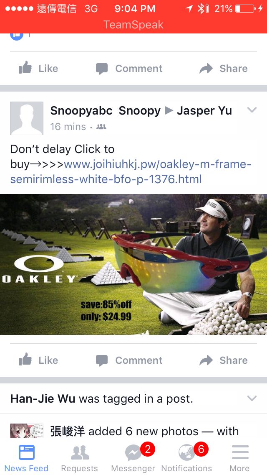Viewport: 267px width, 475px height.
Task: Open Snoopyabc Snoopy name link
Action: click(x=105, y=110)
